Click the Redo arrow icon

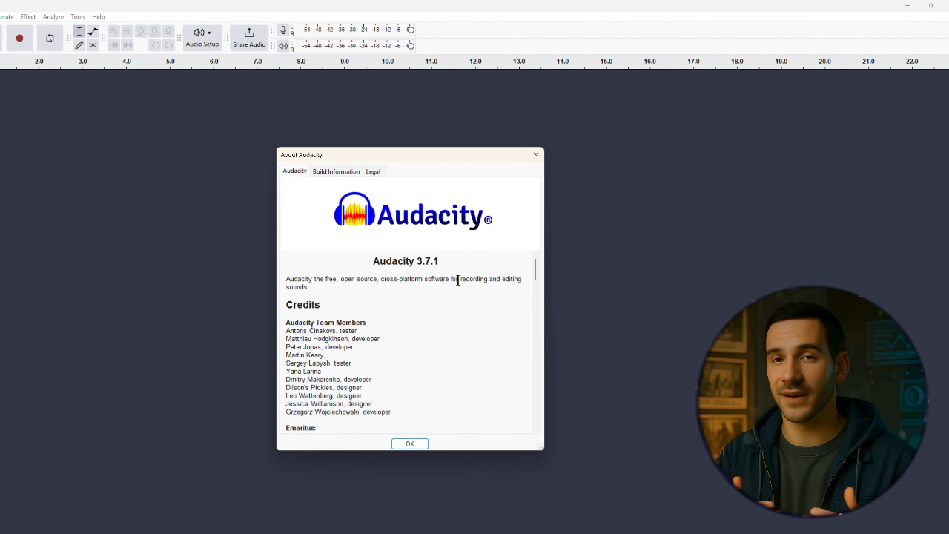pos(168,45)
